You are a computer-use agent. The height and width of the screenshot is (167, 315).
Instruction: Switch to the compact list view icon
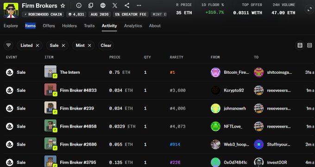pos(309,45)
